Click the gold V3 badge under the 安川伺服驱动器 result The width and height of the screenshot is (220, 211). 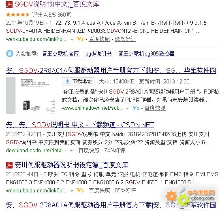click(80, 190)
